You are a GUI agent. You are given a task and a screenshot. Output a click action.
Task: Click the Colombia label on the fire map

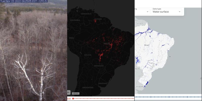pyautogui.click(x=75, y=20)
